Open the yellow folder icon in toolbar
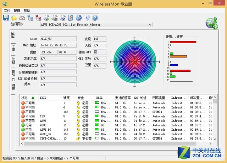The height and width of the screenshot is (163, 227). (14, 18)
